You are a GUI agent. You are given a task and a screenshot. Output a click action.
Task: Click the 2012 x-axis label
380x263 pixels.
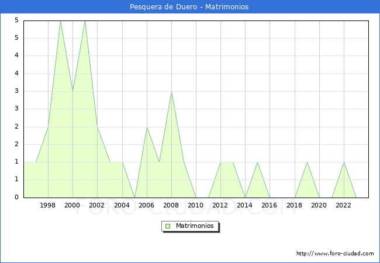pyautogui.click(x=220, y=205)
